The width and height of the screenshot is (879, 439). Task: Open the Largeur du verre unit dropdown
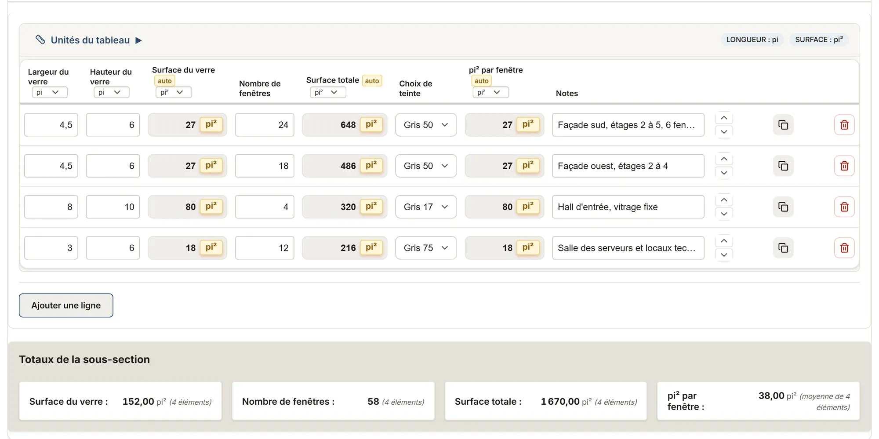click(x=50, y=92)
